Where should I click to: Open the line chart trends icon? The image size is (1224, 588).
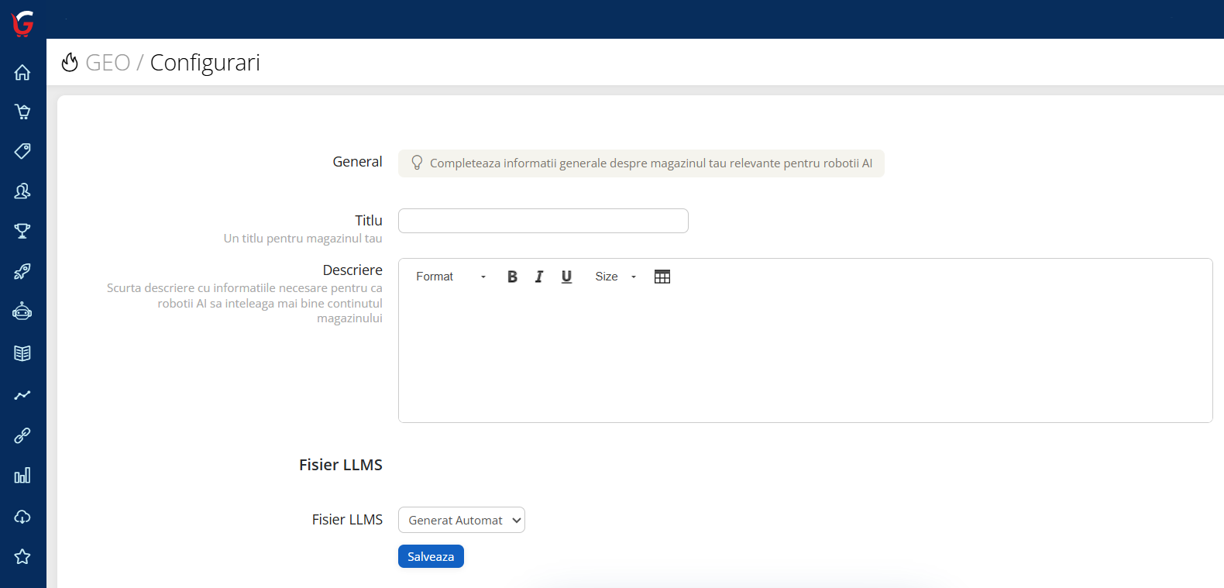tap(22, 395)
